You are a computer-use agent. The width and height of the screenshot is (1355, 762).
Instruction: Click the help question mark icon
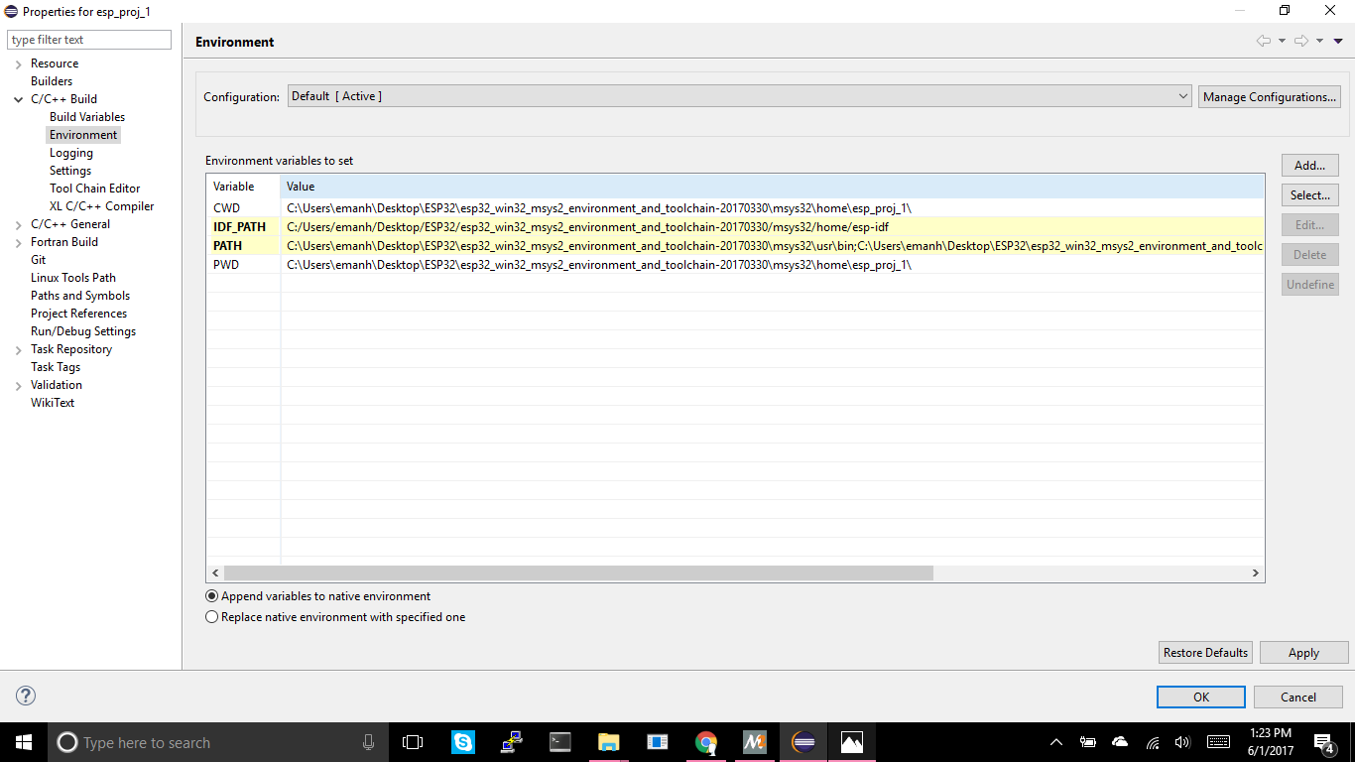[26, 696]
